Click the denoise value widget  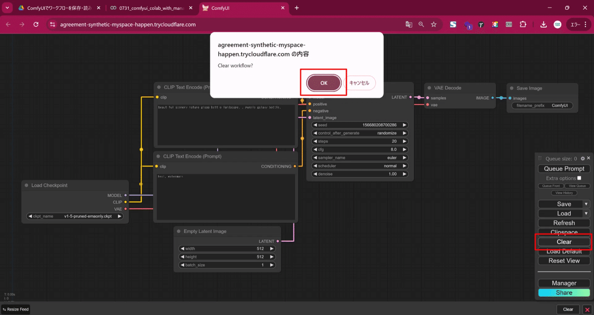pos(360,174)
